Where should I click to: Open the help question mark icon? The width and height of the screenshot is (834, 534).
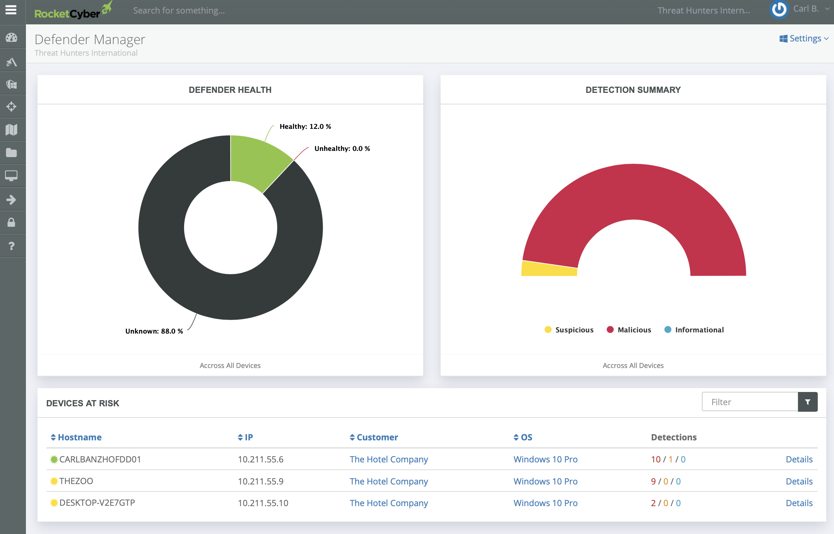12,246
